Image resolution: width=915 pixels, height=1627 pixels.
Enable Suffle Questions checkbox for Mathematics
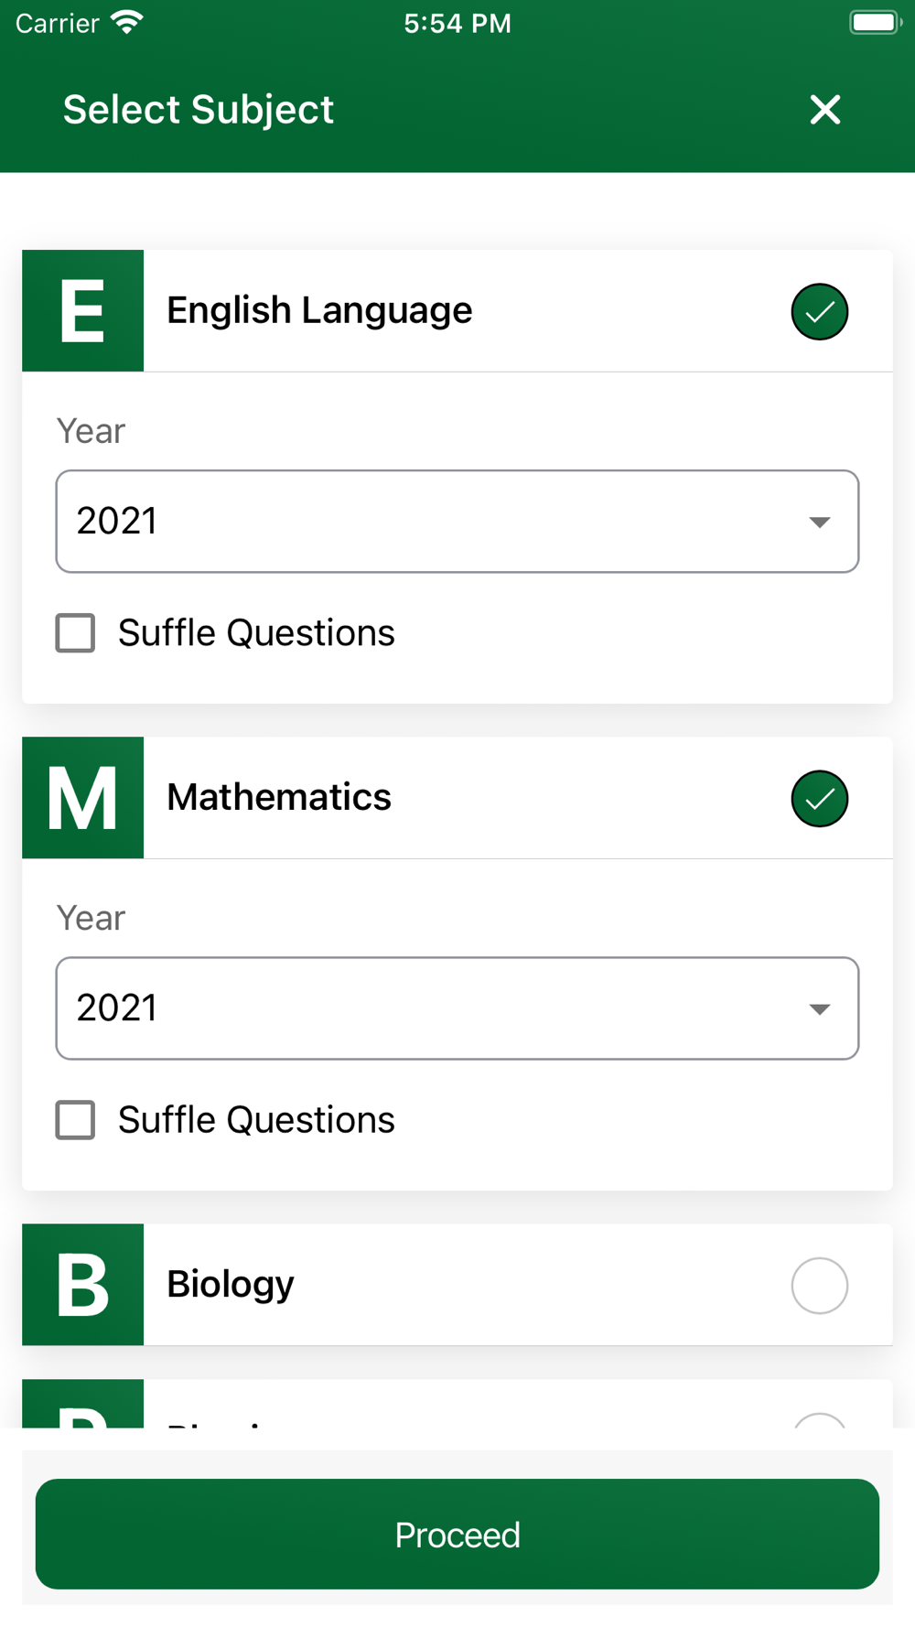(76, 1120)
